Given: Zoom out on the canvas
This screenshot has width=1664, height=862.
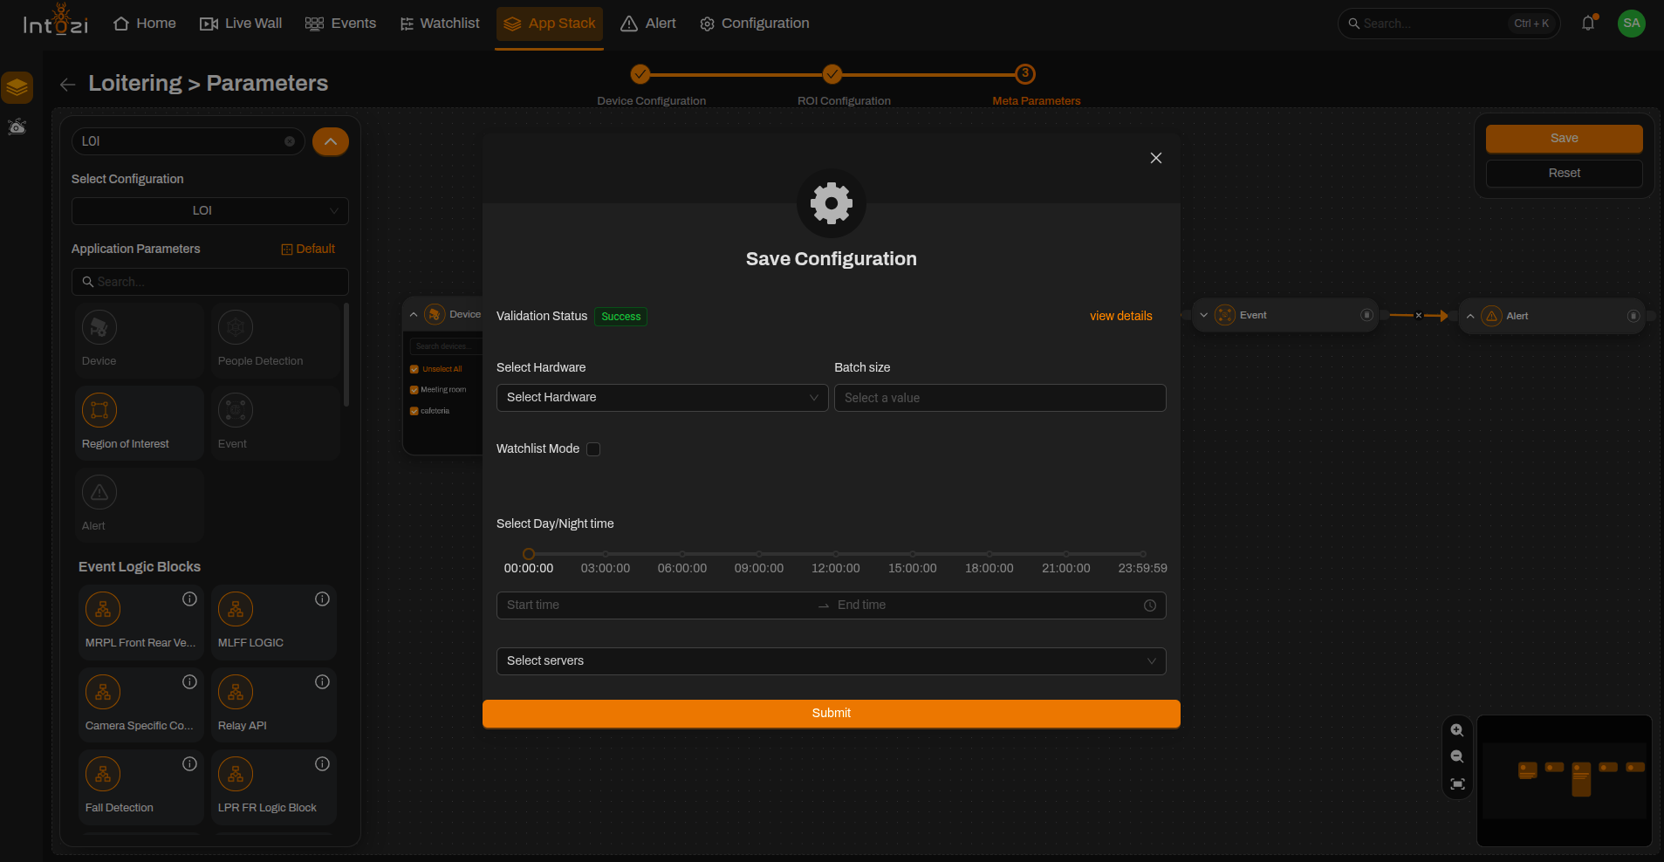Looking at the screenshot, I should coord(1457,756).
